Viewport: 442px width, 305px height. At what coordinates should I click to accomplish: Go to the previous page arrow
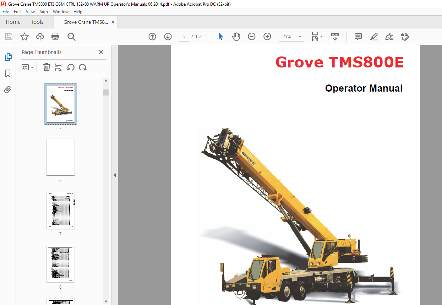coord(152,37)
